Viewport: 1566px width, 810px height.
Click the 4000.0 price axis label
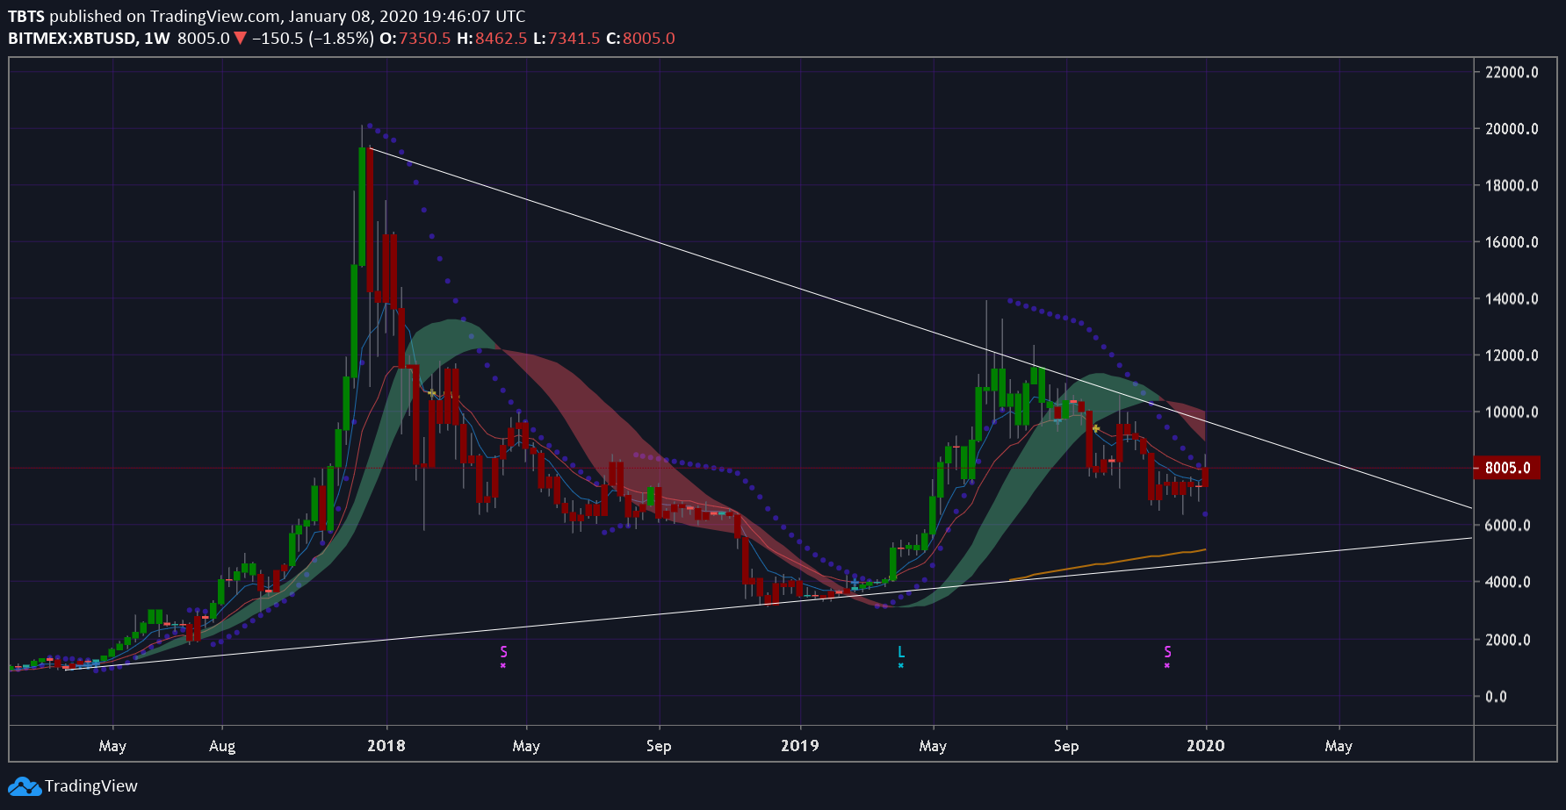click(1508, 582)
